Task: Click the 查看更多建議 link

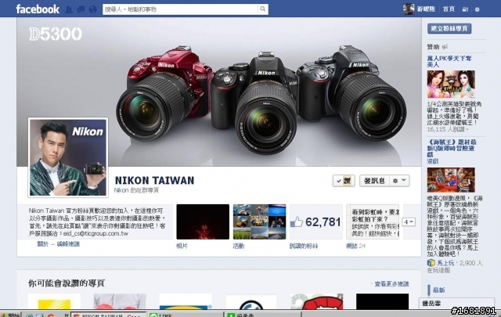Action: (x=391, y=284)
